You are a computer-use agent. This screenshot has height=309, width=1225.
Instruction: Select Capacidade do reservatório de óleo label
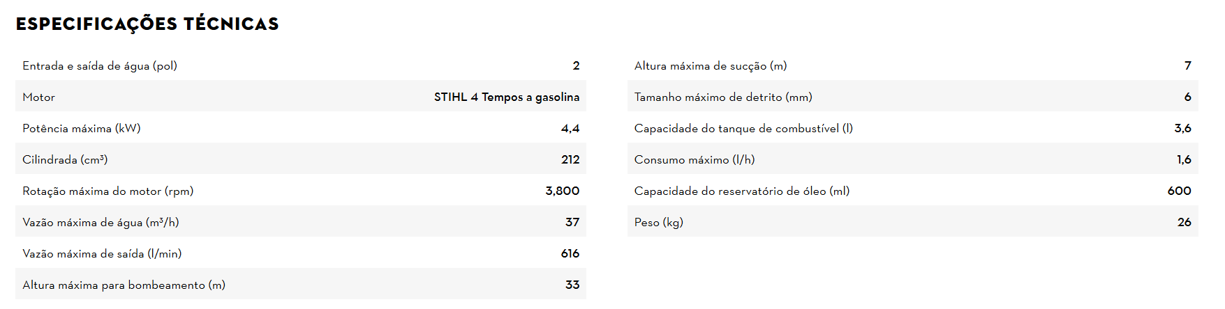tap(742, 191)
